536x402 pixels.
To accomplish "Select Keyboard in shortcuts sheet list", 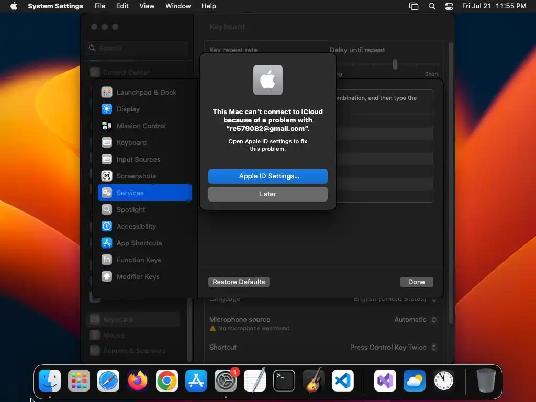I will click(x=145, y=142).
